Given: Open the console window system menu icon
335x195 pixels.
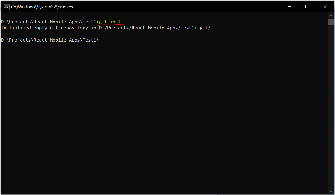Looking at the screenshot, I should click(x=6, y=6).
